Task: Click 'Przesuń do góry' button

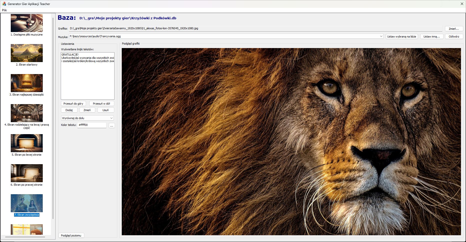Action: (x=73, y=104)
